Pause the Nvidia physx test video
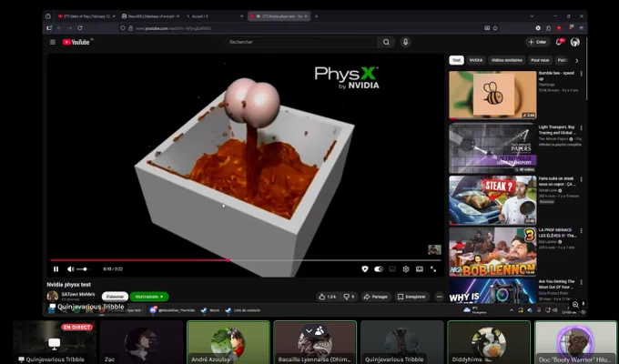Screen dimensions: 619x364 pos(56,269)
